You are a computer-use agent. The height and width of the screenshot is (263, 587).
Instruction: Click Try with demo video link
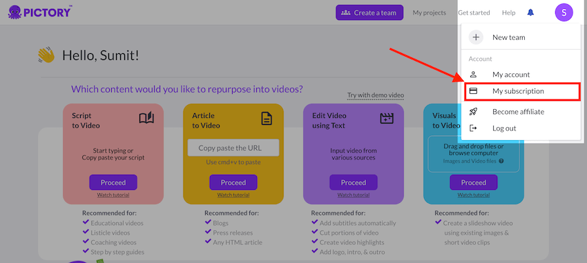376,95
